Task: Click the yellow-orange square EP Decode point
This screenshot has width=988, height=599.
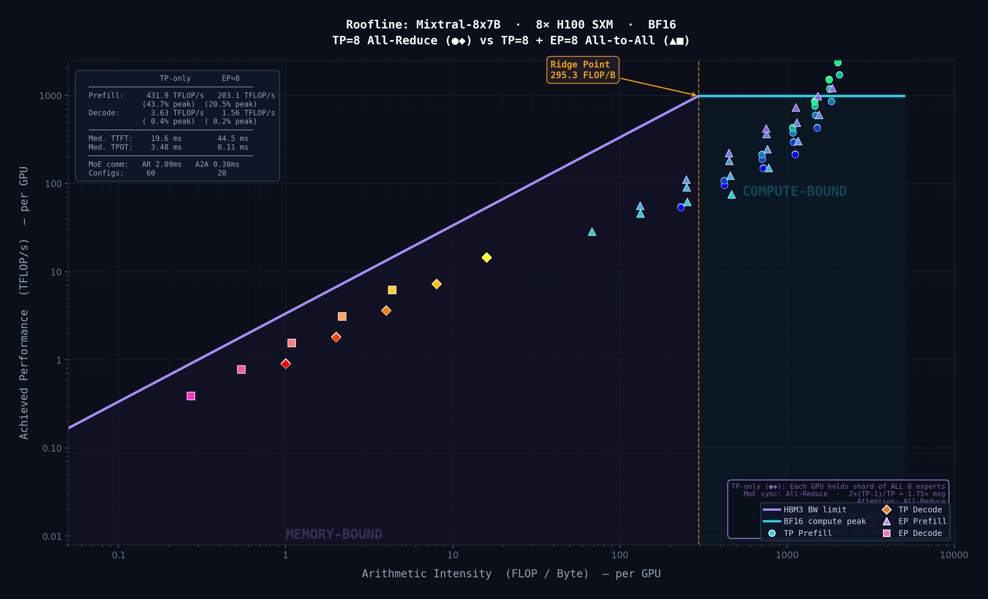Action: 392,290
